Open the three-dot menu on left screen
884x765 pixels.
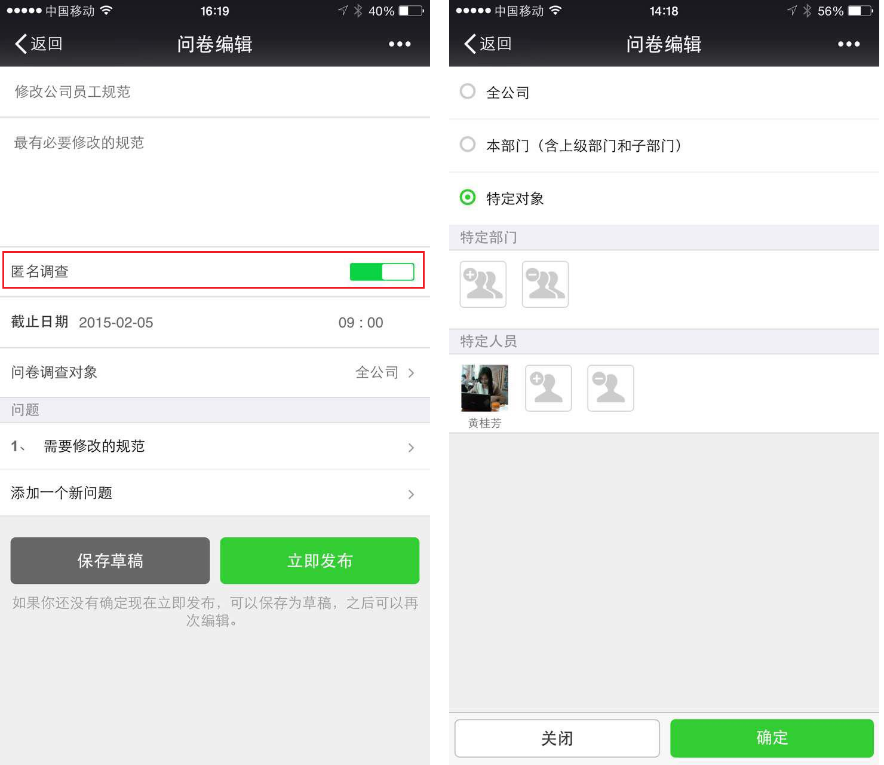click(x=400, y=44)
